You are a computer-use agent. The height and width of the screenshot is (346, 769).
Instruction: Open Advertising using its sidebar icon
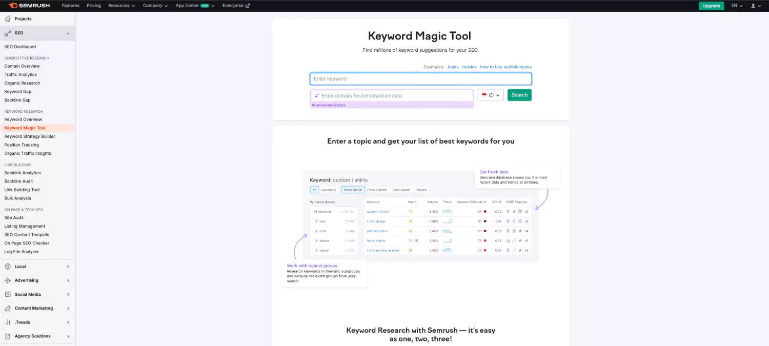tap(8, 280)
